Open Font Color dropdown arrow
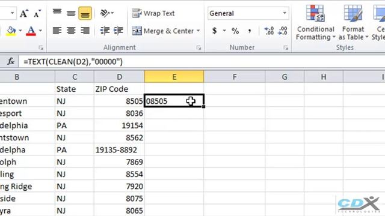Viewport: 385px width, 216px height. (x=40, y=31)
